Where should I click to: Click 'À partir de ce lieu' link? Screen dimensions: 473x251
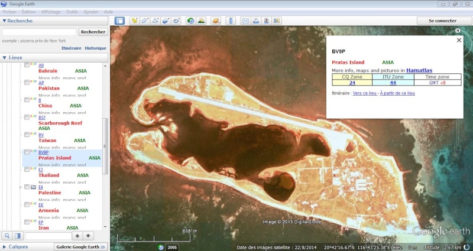[x=397, y=93]
